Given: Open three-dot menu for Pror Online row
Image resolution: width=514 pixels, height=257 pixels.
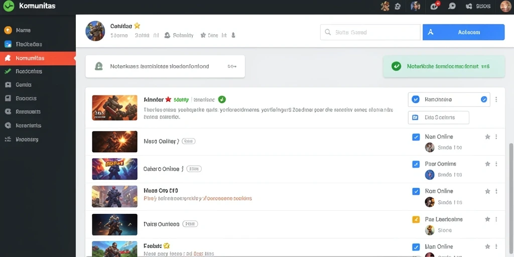Looking at the screenshot, I should pyautogui.click(x=496, y=164).
